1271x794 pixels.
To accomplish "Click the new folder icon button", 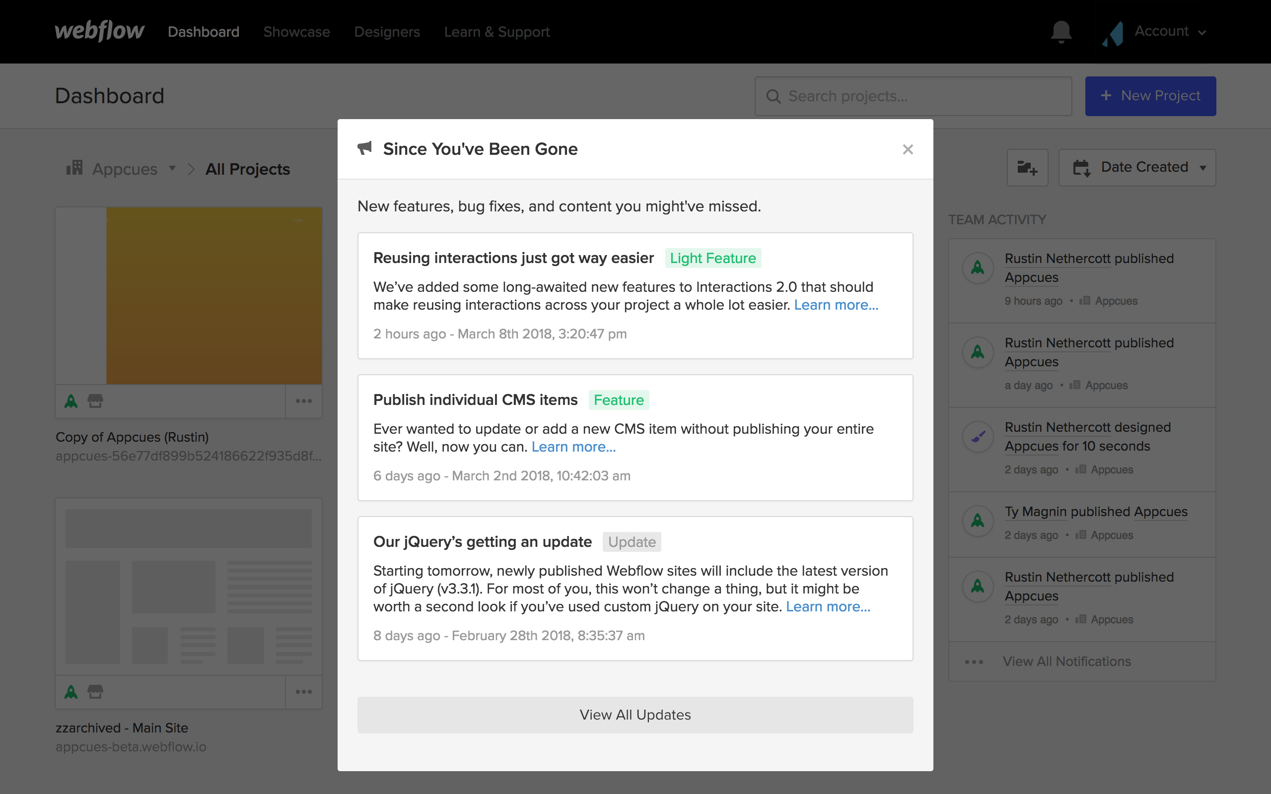I will click(x=1027, y=168).
